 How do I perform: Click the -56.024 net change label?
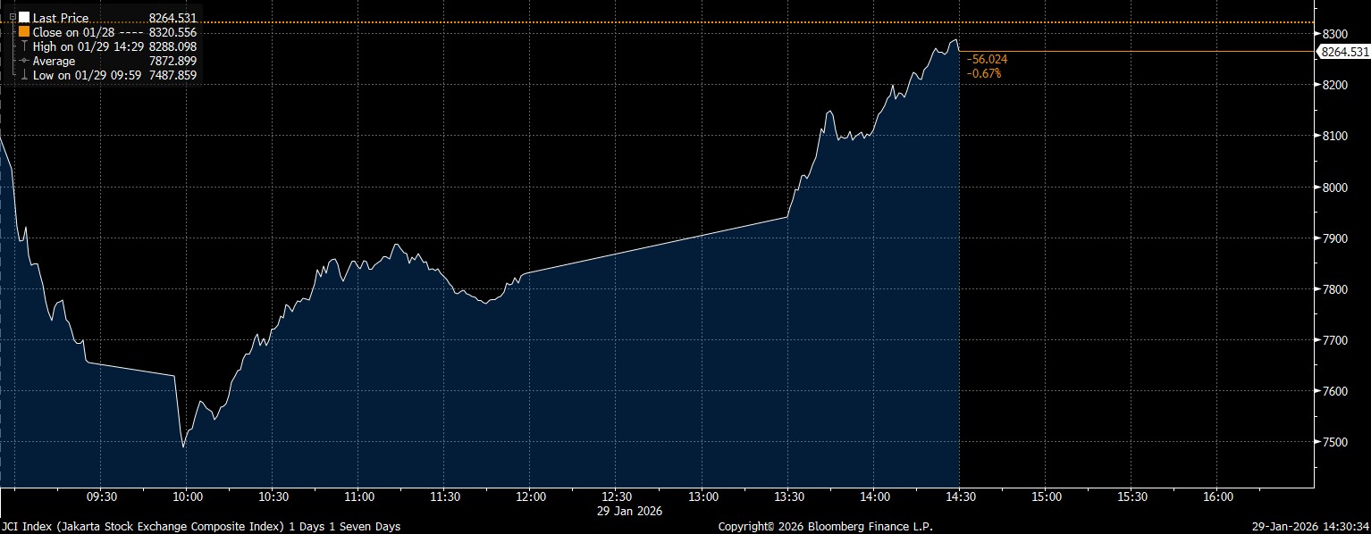click(987, 59)
